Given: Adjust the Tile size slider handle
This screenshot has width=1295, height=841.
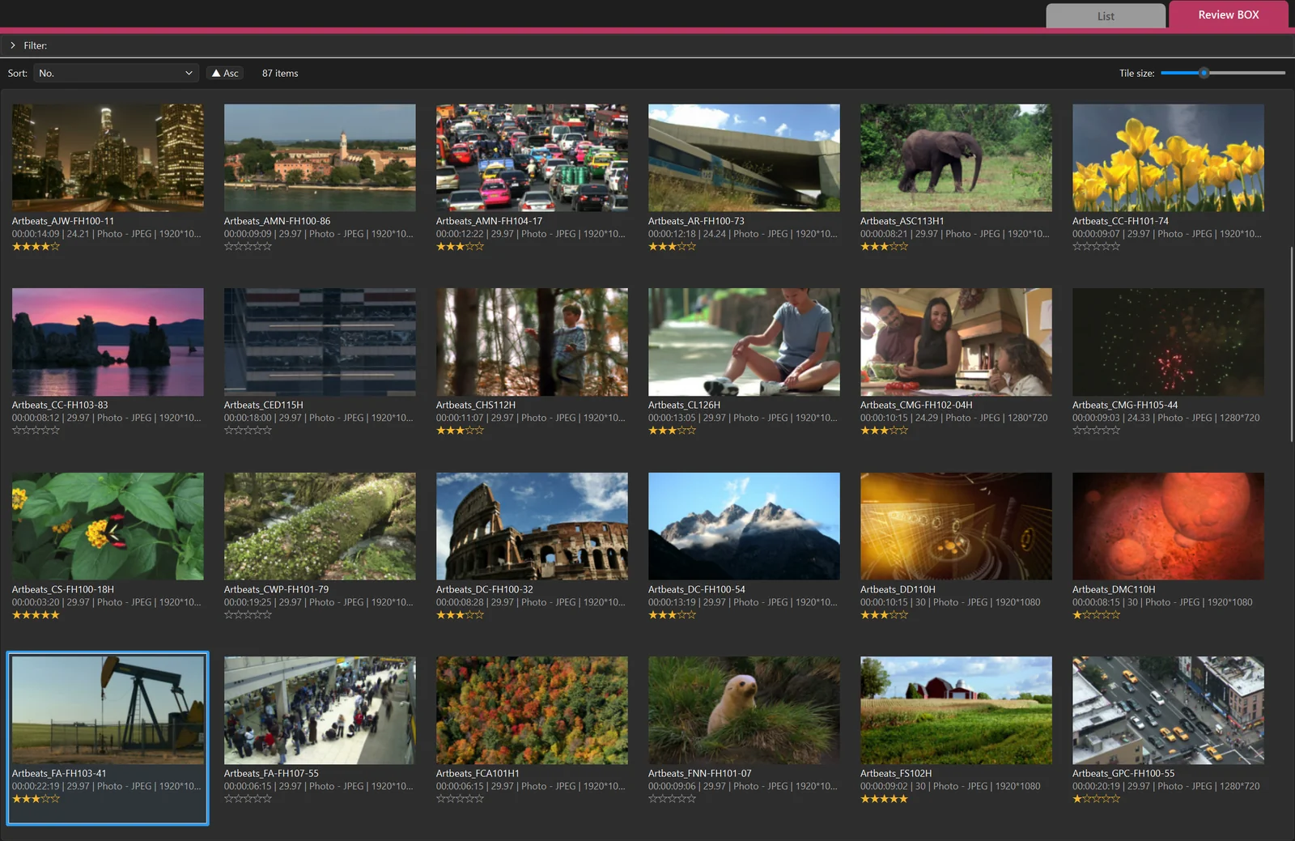Looking at the screenshot, I should (x=1204, y=73).
